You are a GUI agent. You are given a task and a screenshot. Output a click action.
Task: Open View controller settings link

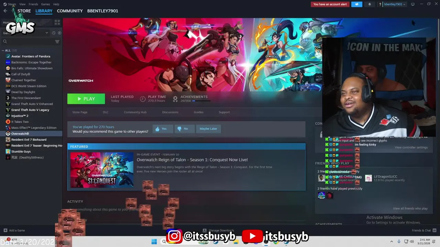coord(411,148)
